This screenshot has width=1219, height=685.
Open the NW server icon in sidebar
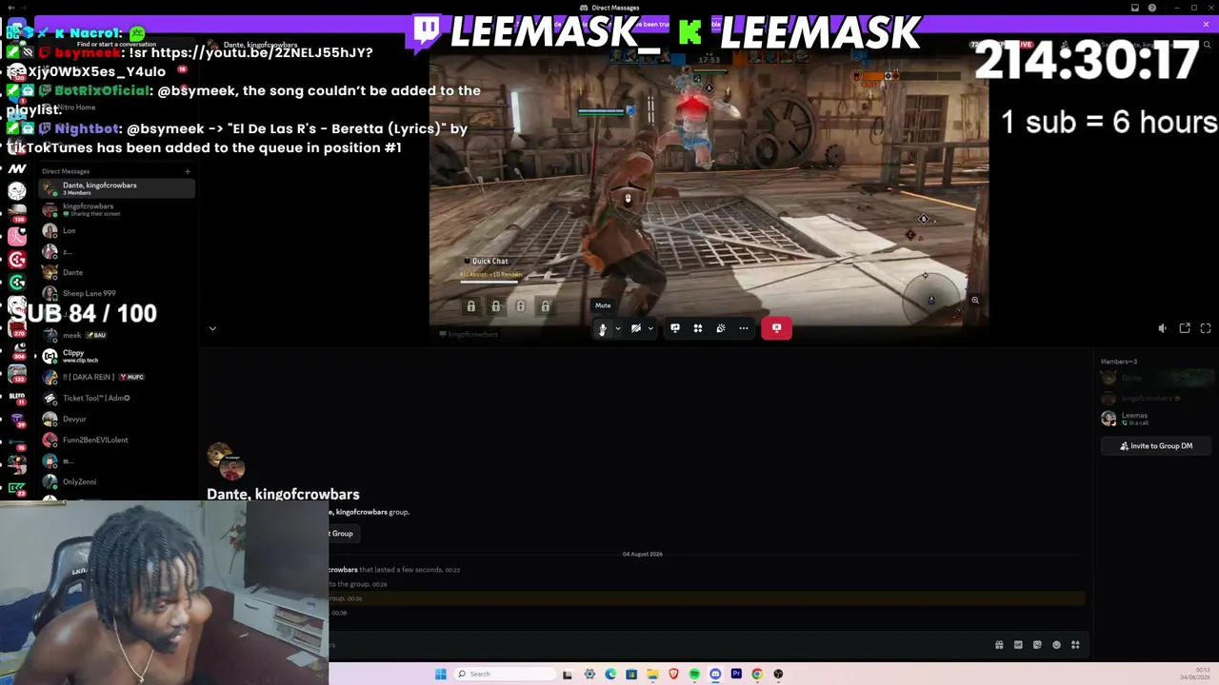click(16, 168)
